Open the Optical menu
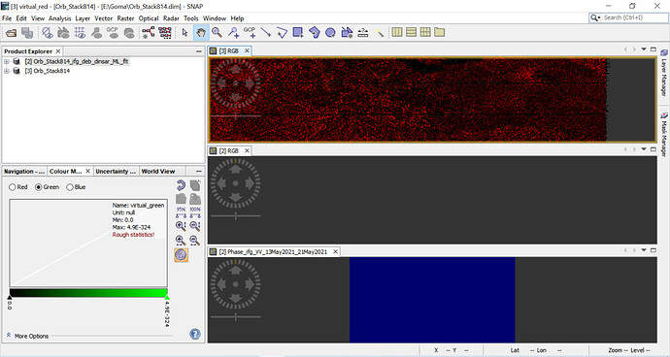Image resolution: width=670 pixels, height=357 pixels. click(x=149, y=18)
